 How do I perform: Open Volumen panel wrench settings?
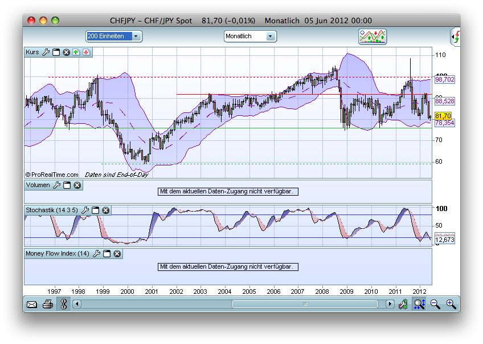click(x=57, y=185)
